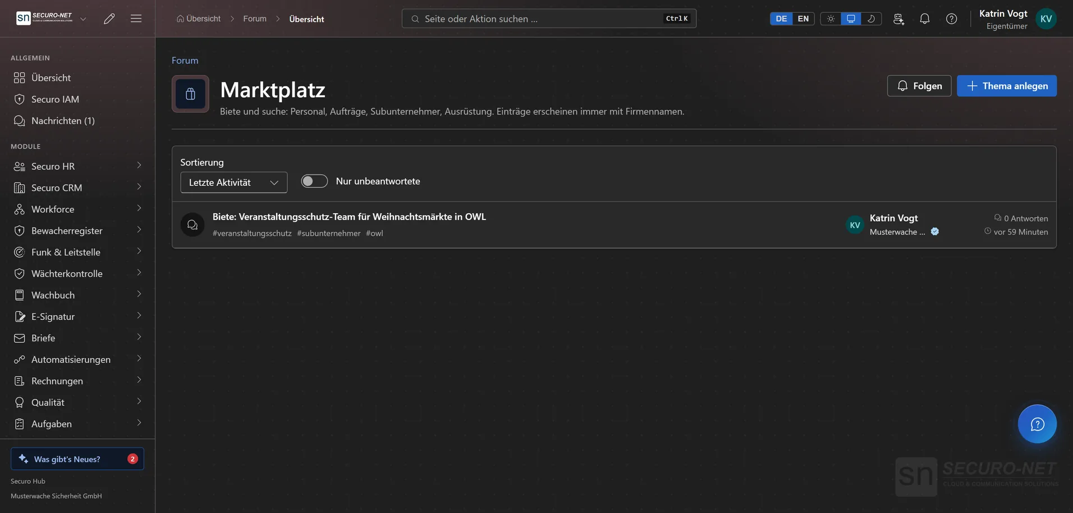Click the post author's KV avatar

855,225
